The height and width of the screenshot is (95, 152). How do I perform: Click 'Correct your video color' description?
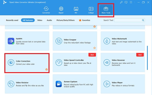(25, 64)
